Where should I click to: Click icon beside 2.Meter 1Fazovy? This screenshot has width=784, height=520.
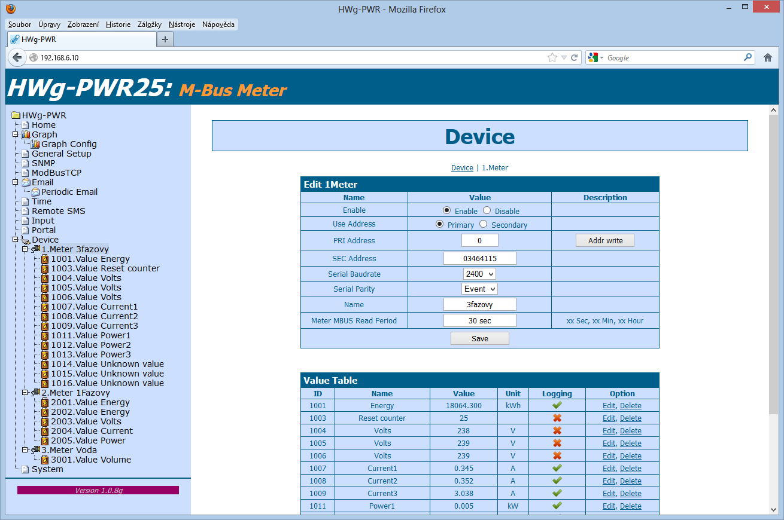[35, 393]
